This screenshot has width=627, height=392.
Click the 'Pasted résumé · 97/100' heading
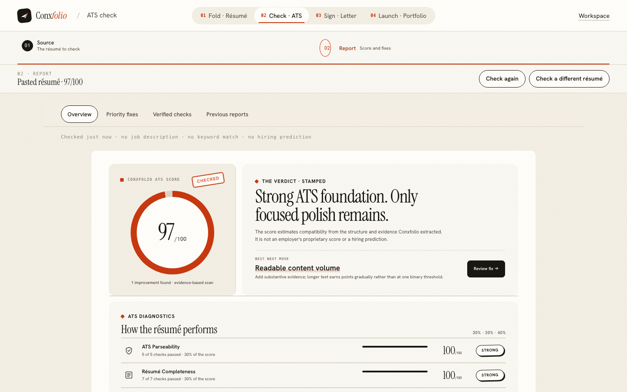click(50, 82)
